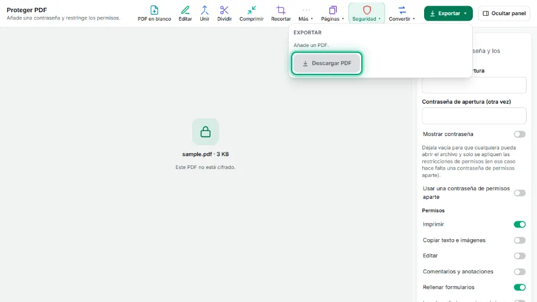Expand the Convertir menu

coord(402,13)
